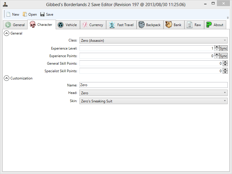Open the Raw binary data tab icon

tap(189, 25)
